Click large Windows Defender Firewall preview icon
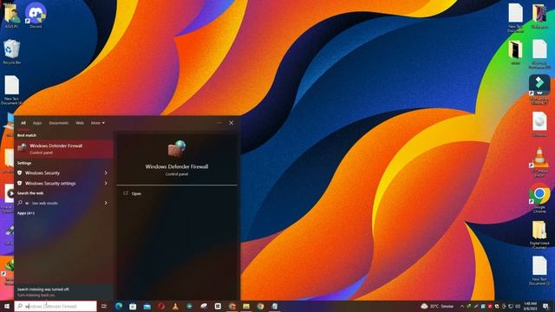Image resolution: width=555 pixels, height=312 pixels. [x=177, y=148]
